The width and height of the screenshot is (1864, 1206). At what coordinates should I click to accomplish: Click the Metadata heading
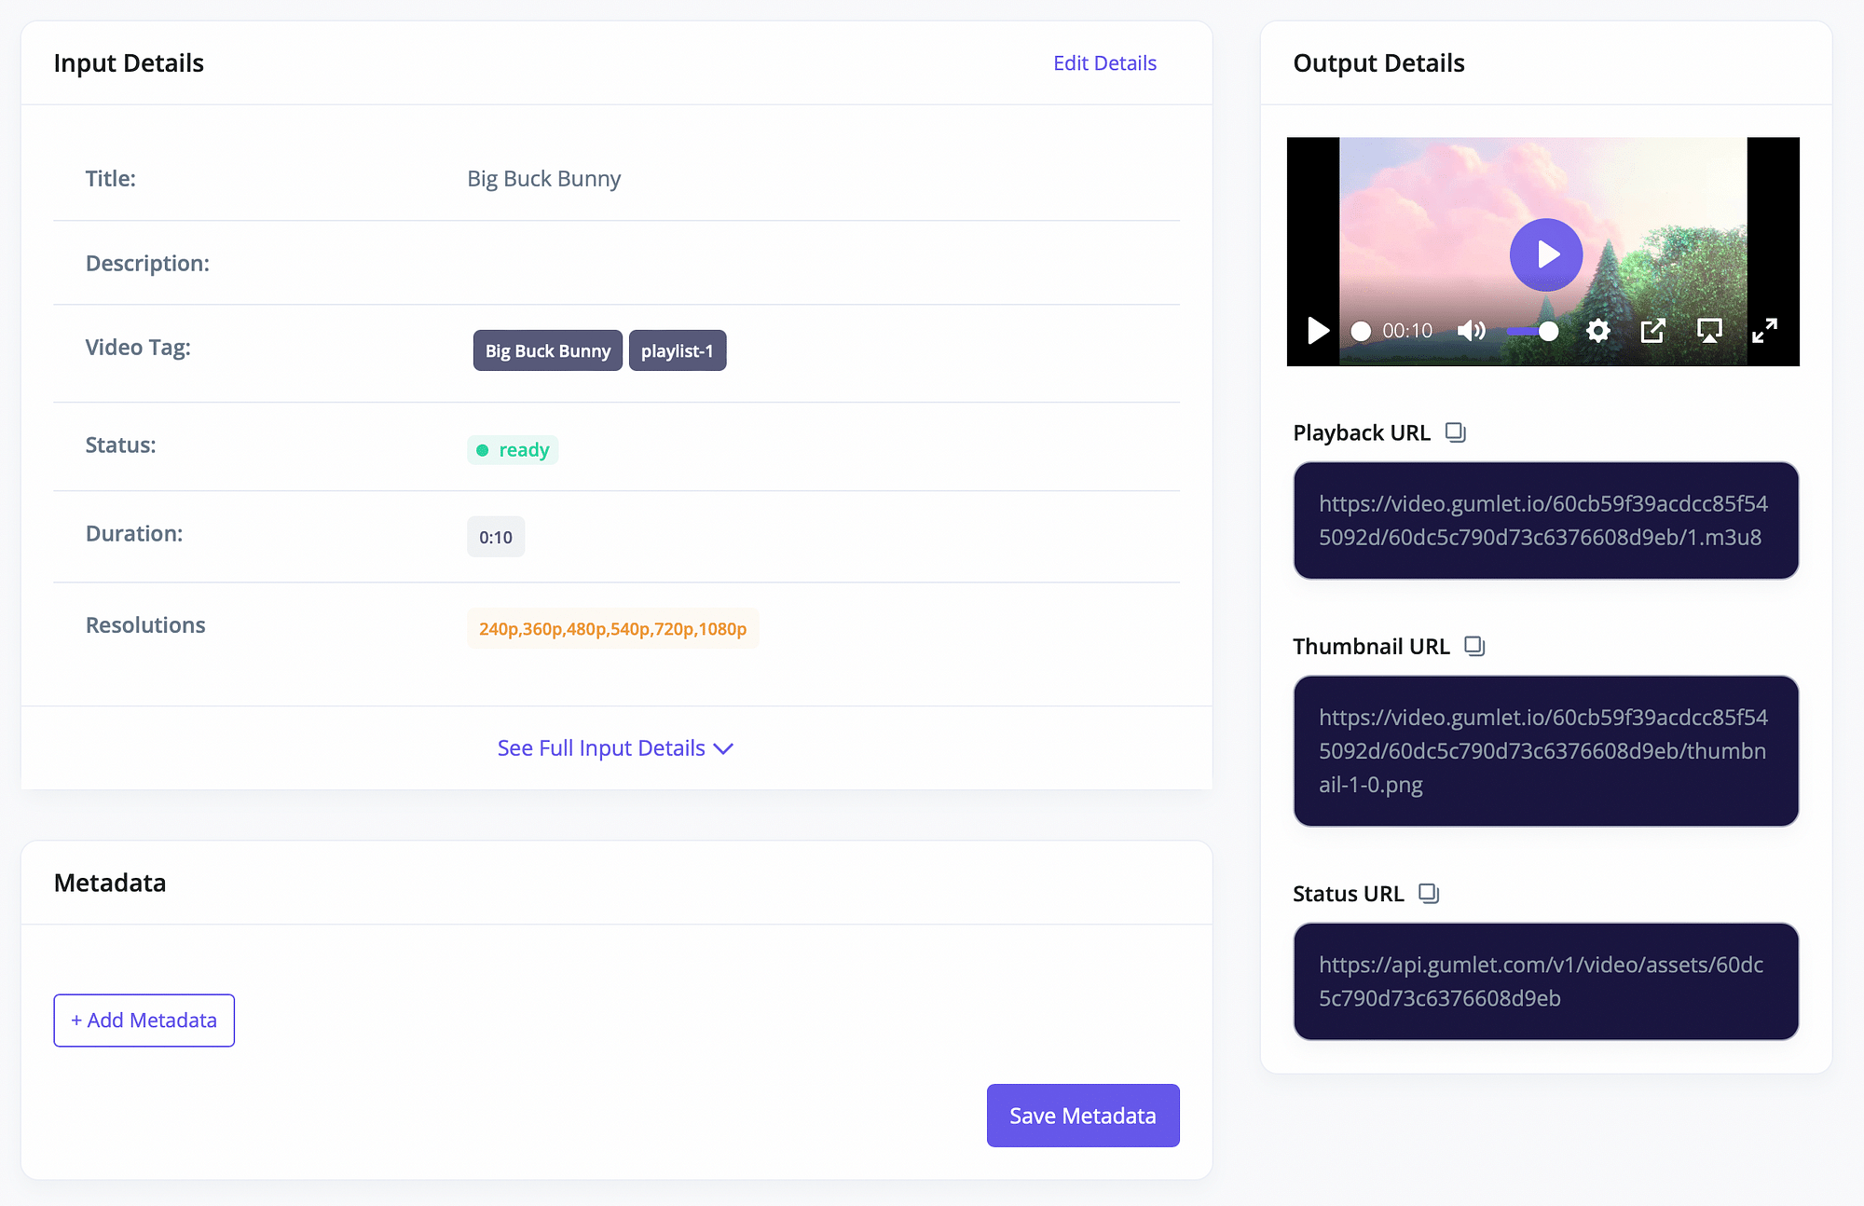click(x=110, y=883)
